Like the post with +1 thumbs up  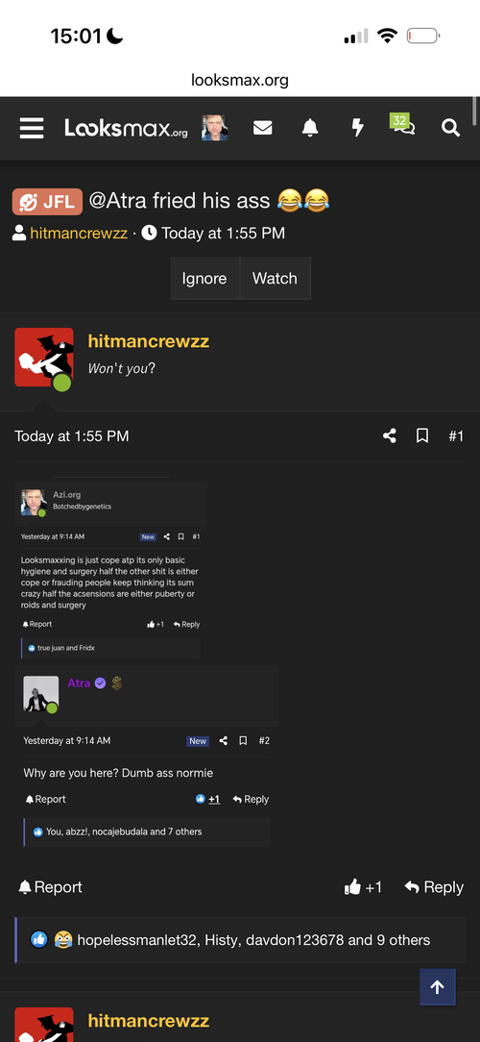[x=363, y=887]
